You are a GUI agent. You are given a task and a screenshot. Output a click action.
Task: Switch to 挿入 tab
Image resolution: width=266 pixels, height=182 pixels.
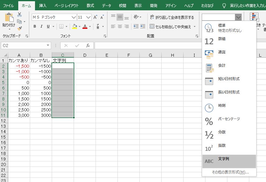tap(43, 6)
